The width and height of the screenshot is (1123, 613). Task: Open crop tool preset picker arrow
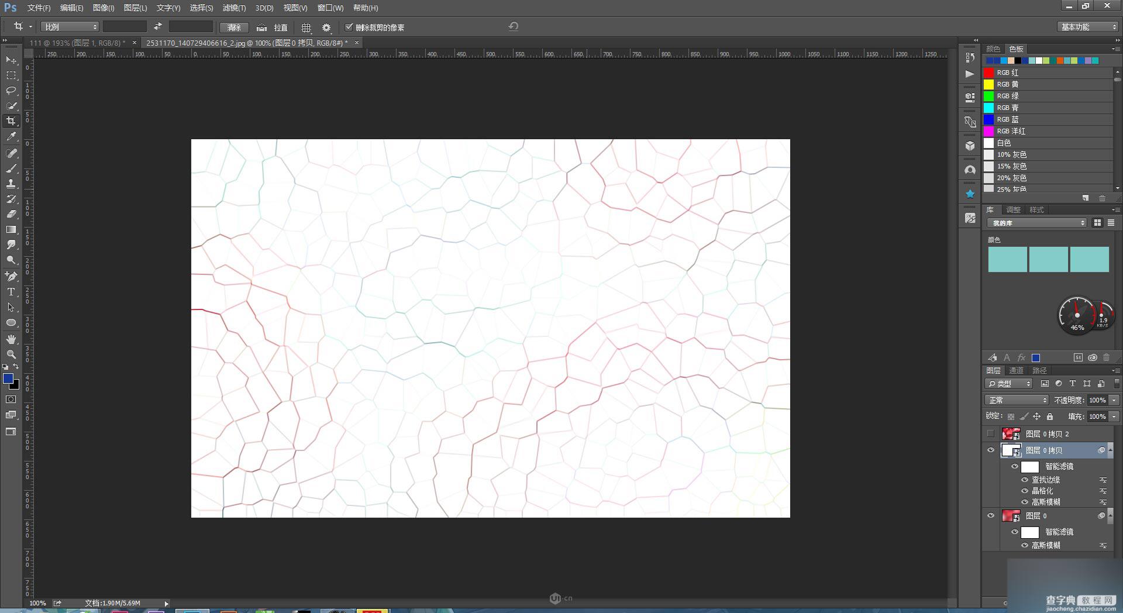(x=30, y=27)
